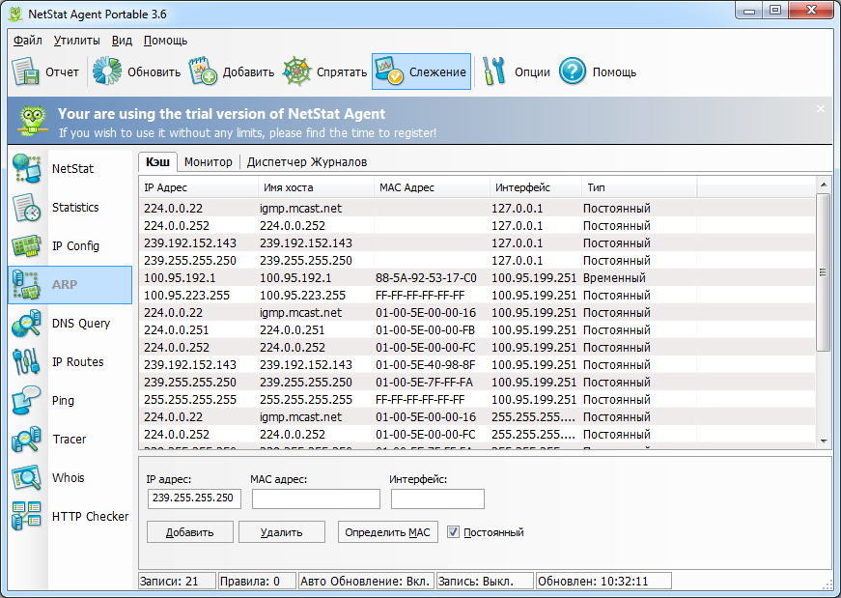Switch to the Кэш tab
Screen dimensions: 841x598
click(x=157, y=162)
